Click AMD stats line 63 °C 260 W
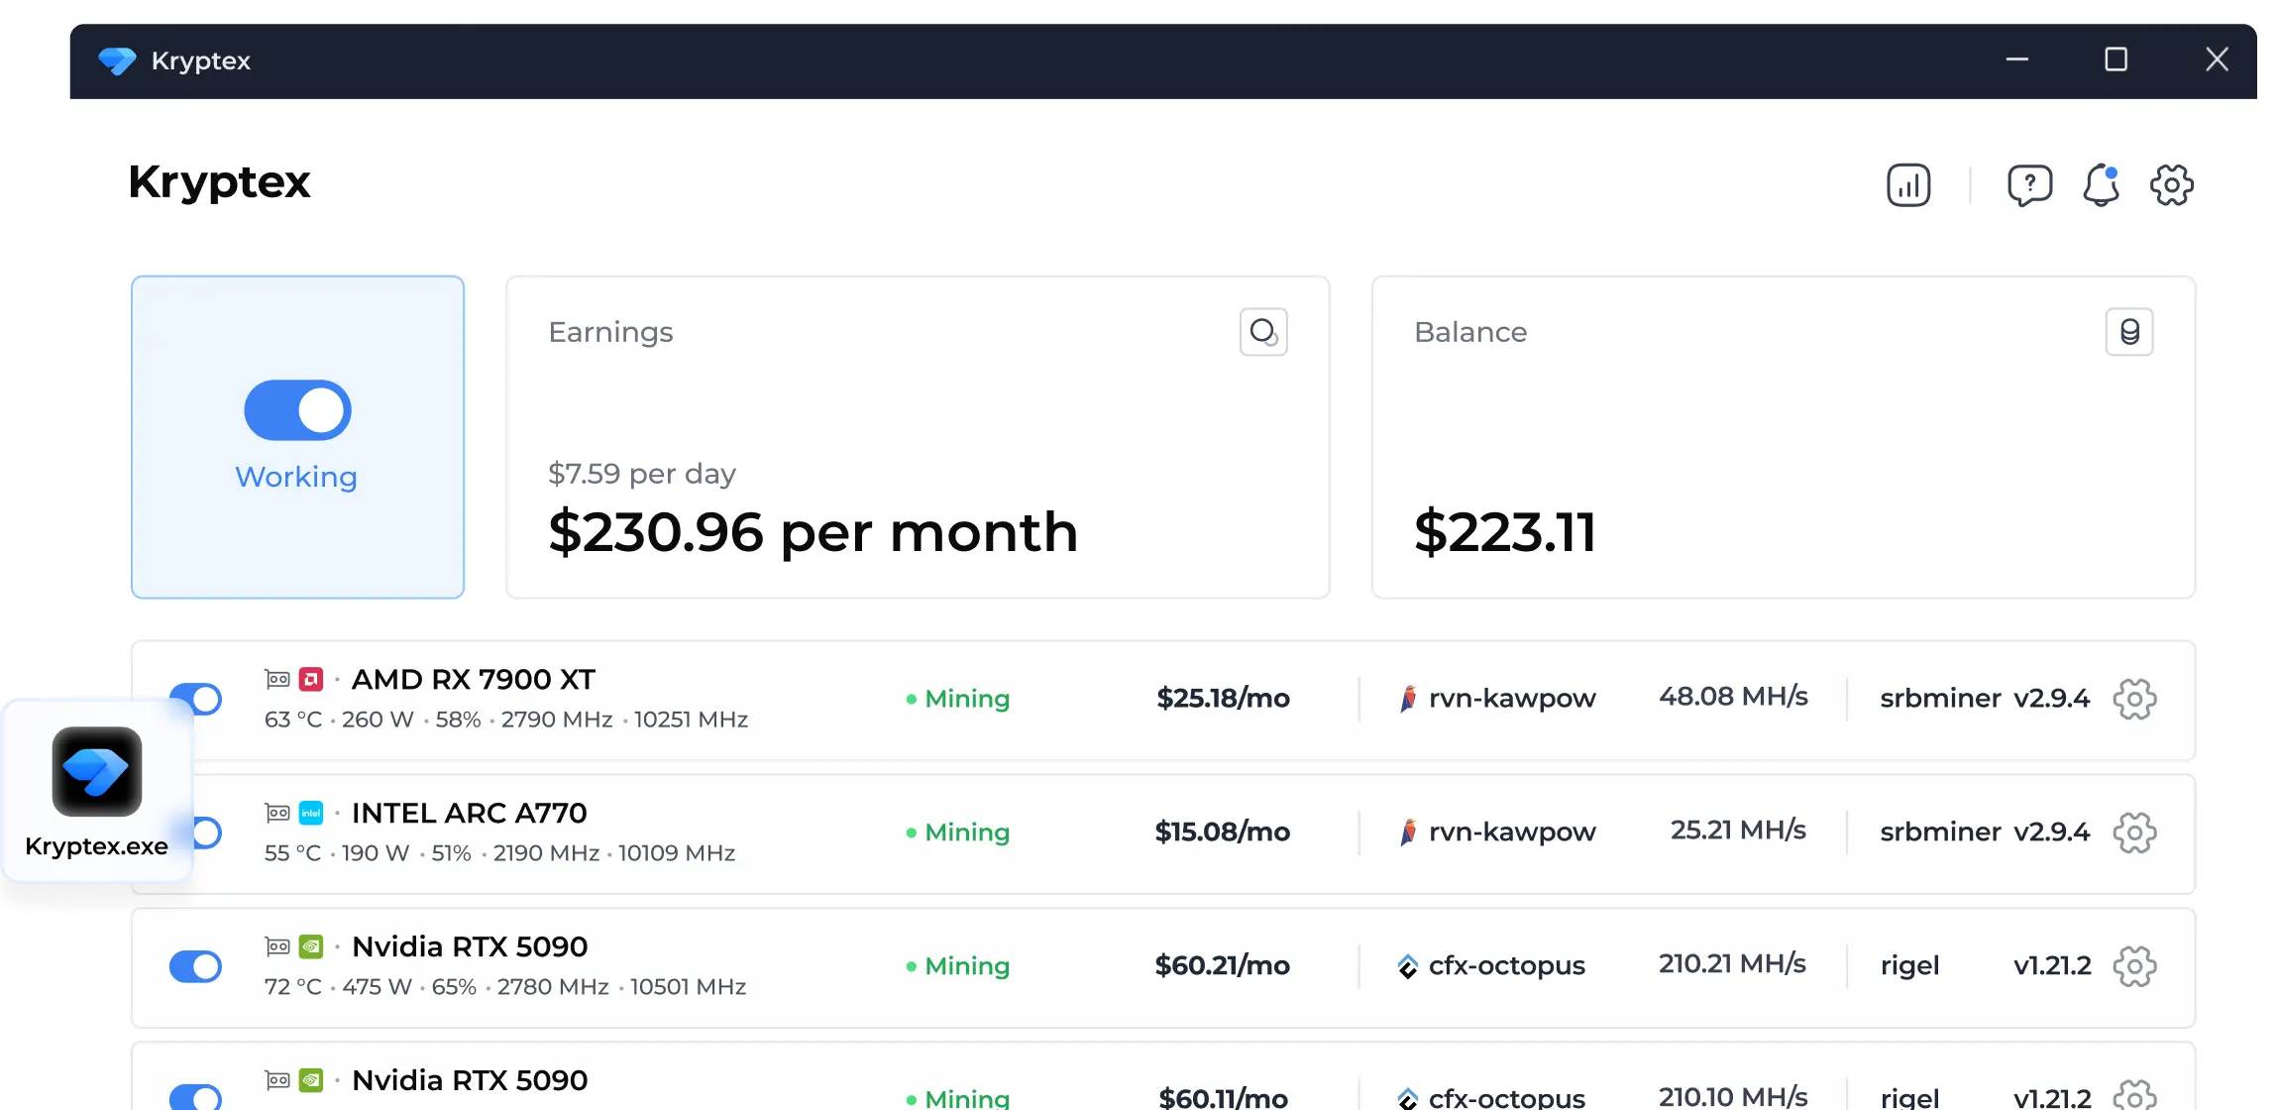 click(505, 720)
